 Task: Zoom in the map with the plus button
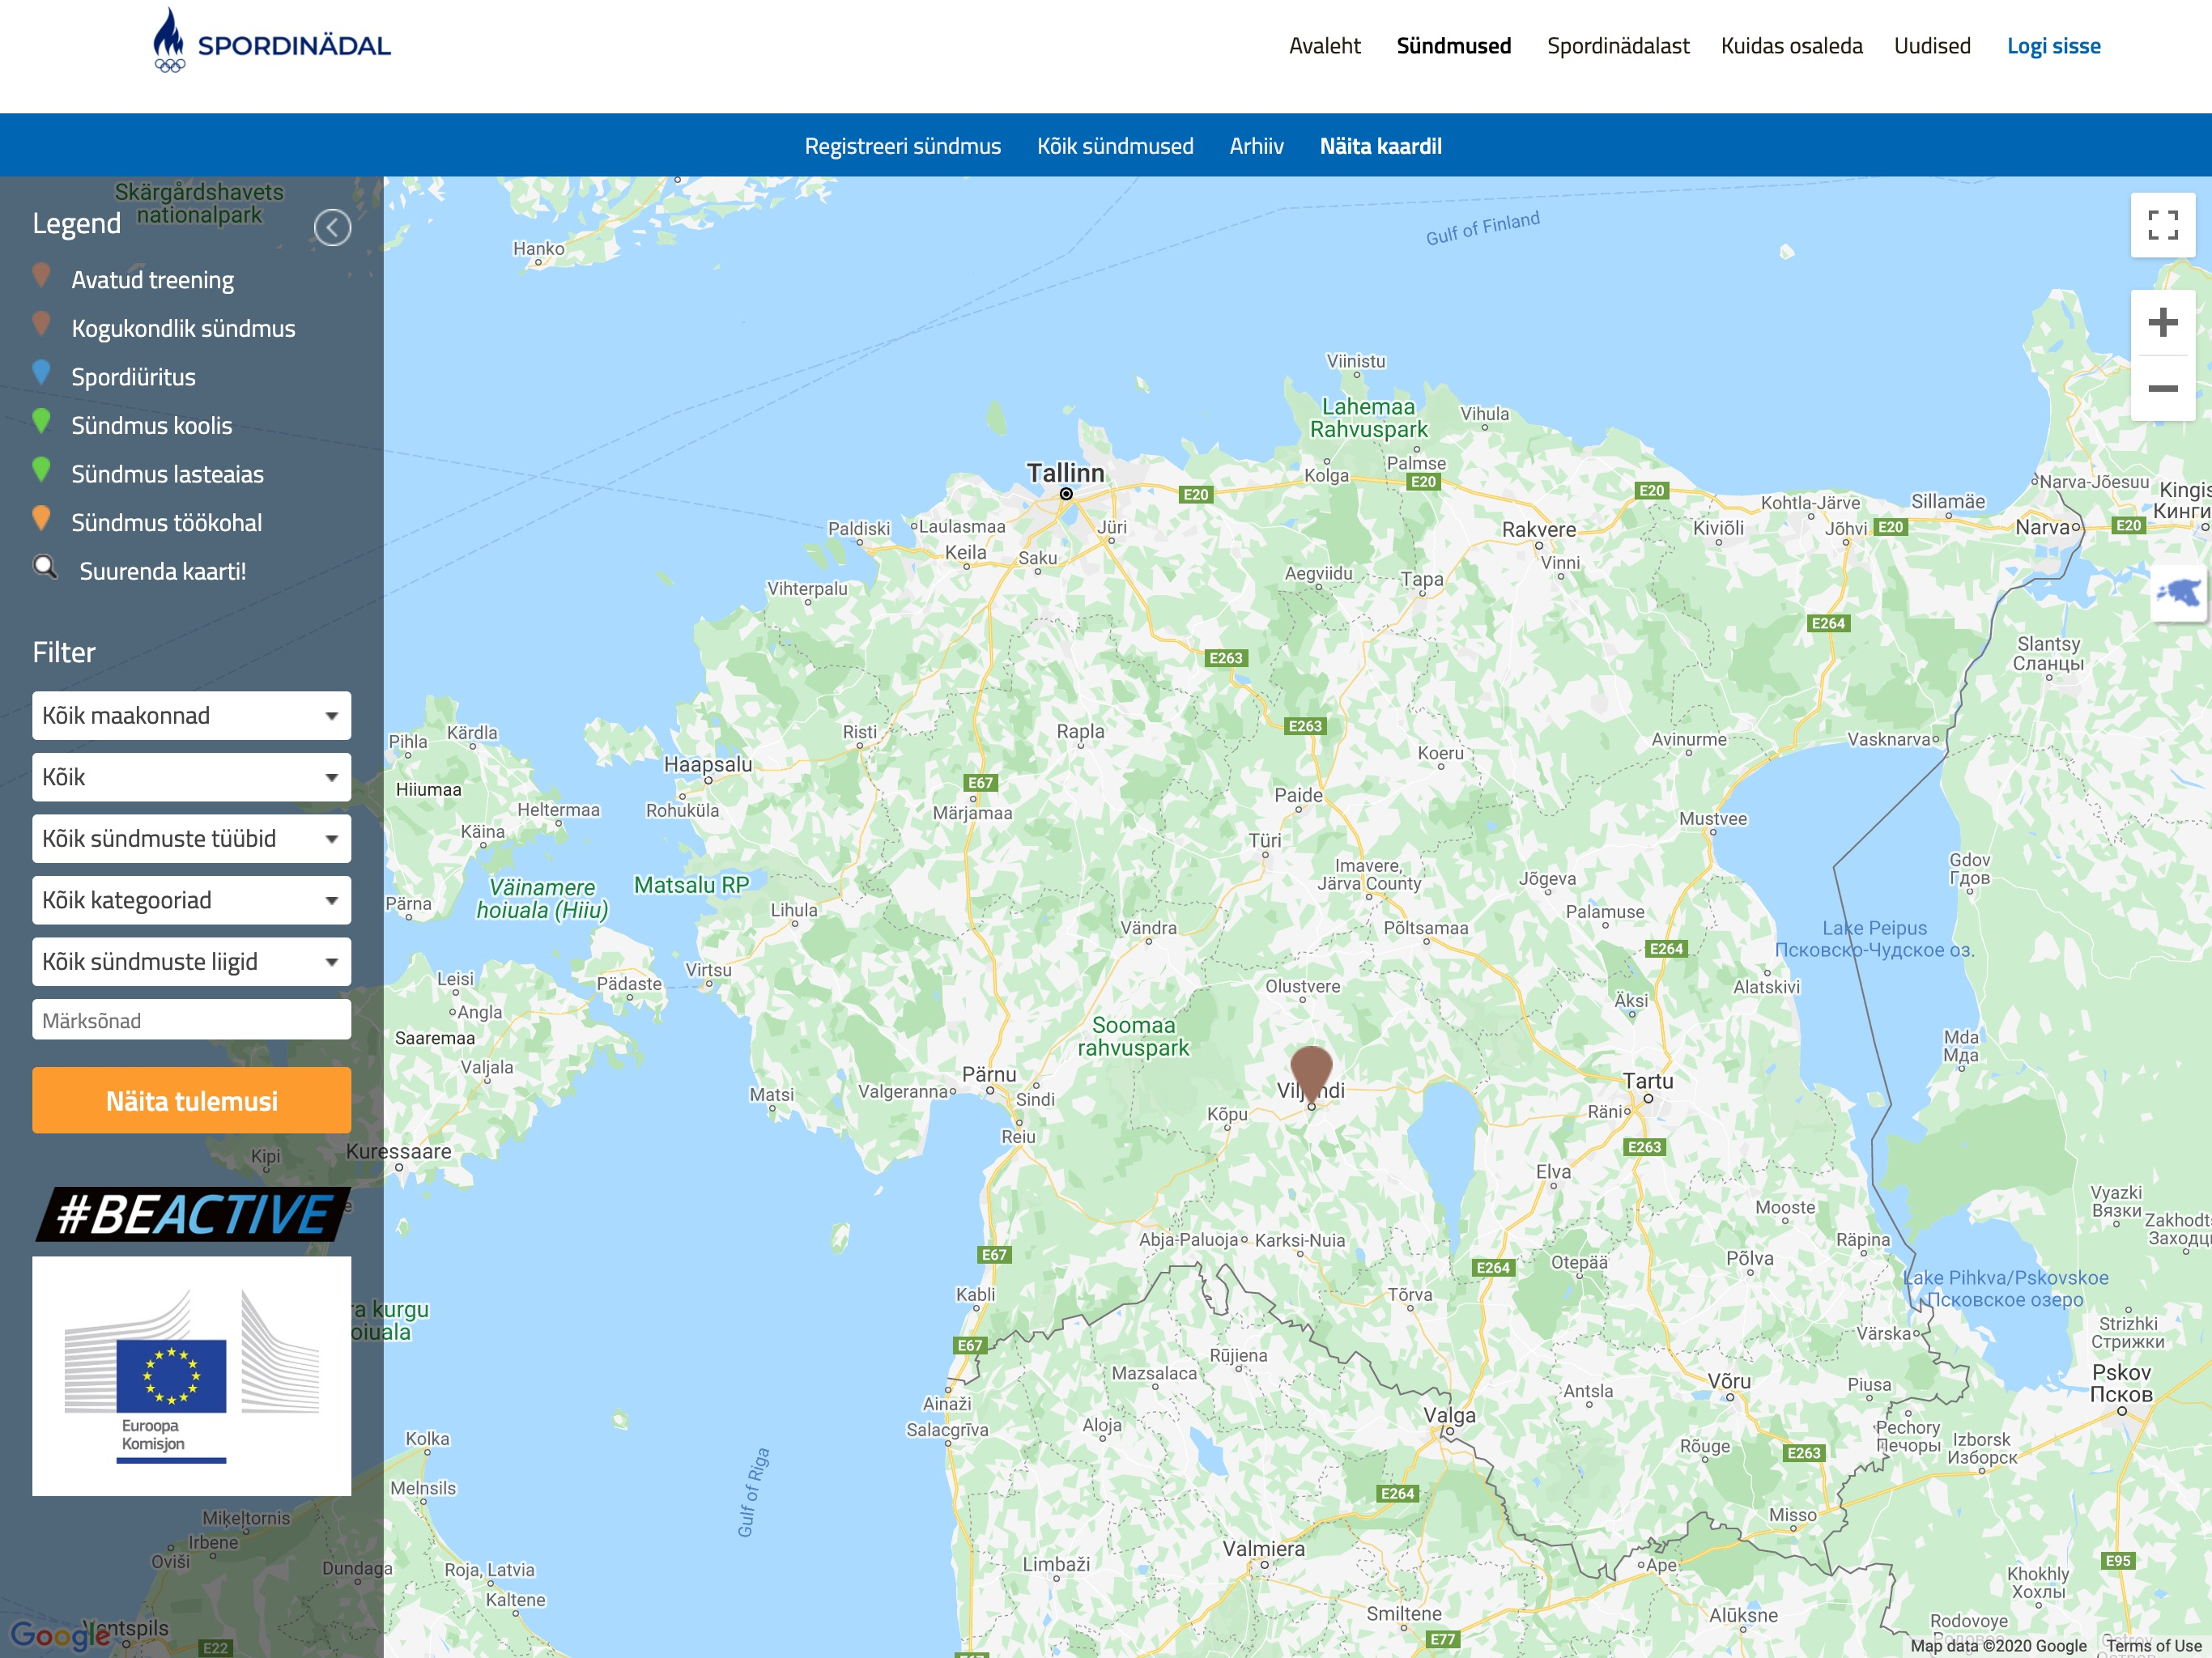coord(2162,323)
